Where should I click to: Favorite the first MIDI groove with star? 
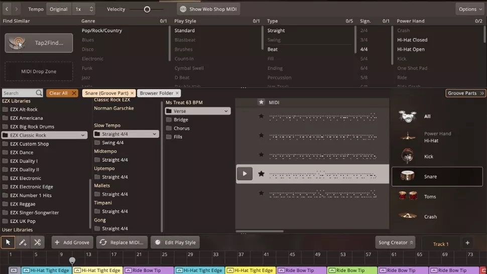(261, 116)
